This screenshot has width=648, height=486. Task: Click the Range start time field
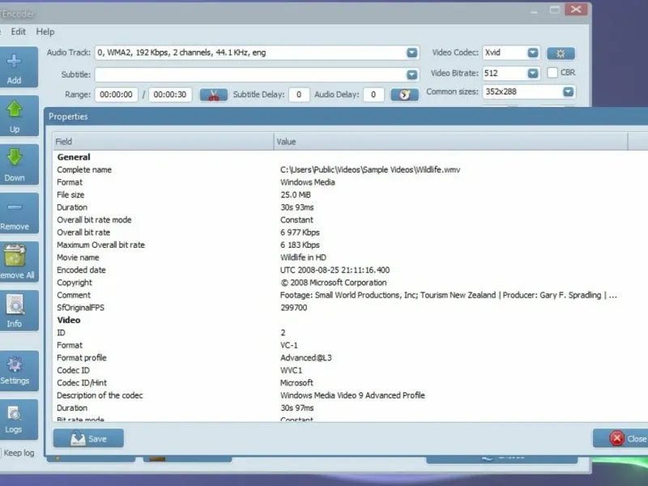[x=116, y=95]
